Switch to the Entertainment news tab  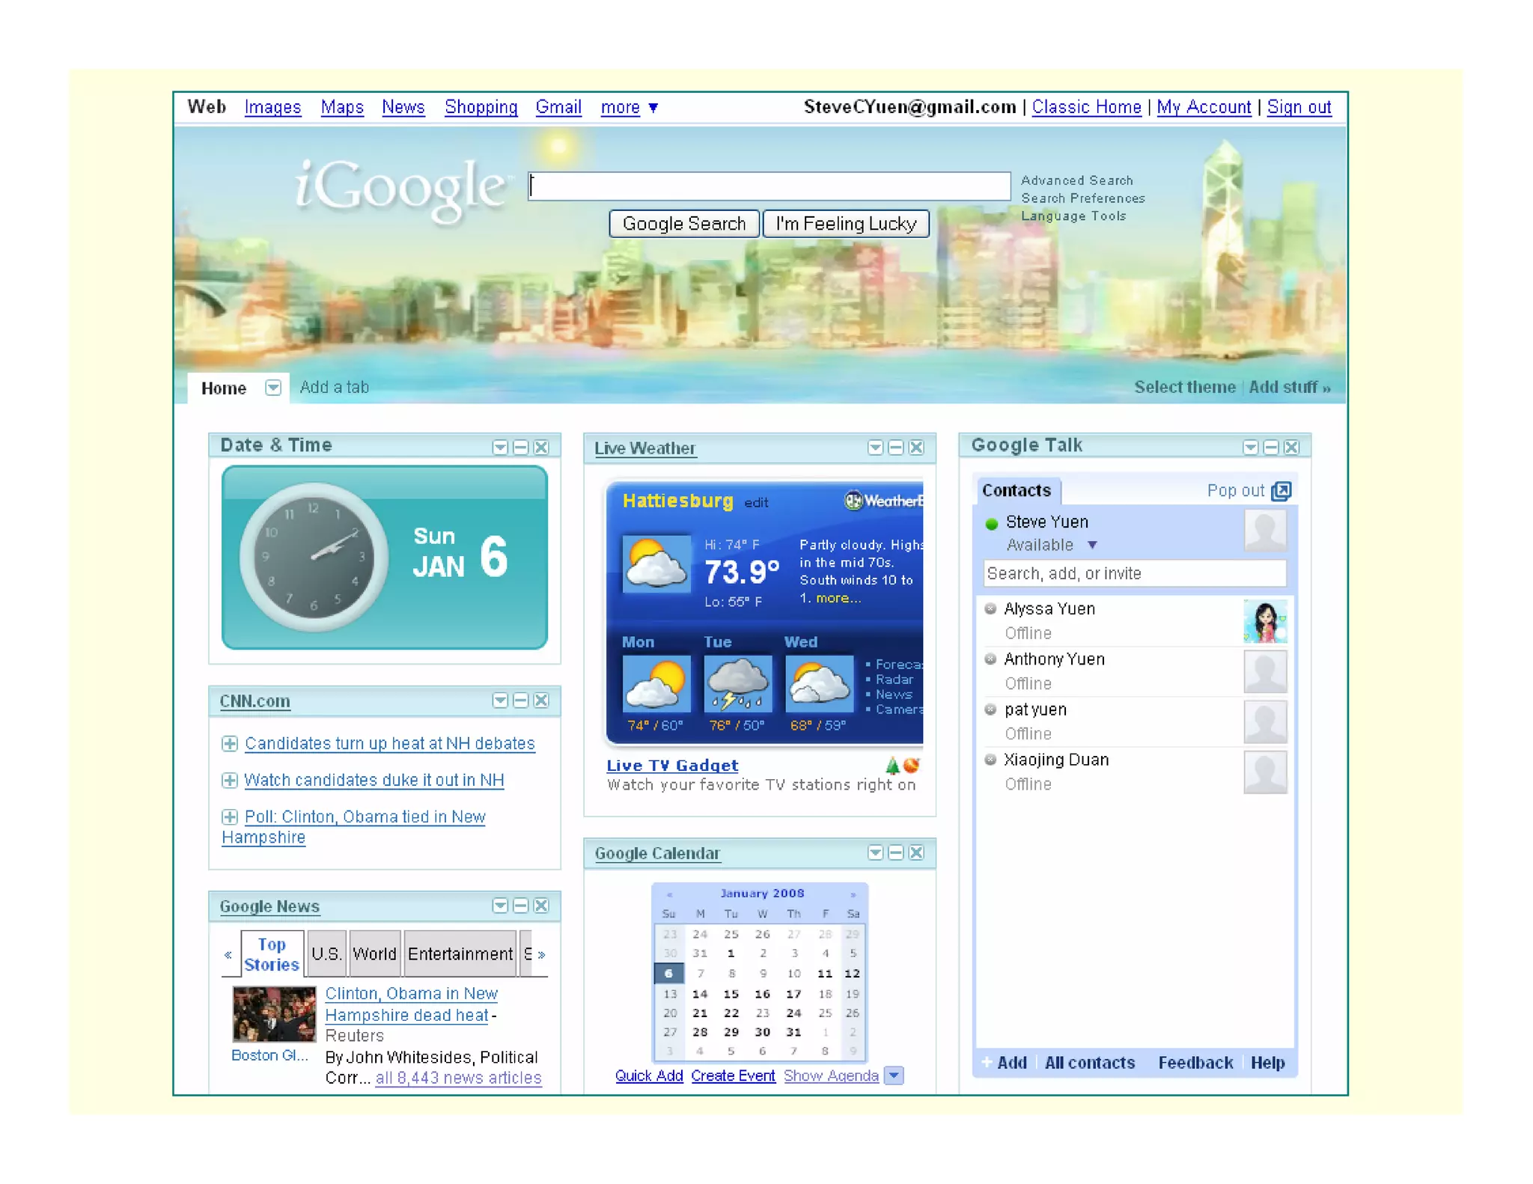coord(460,954)
